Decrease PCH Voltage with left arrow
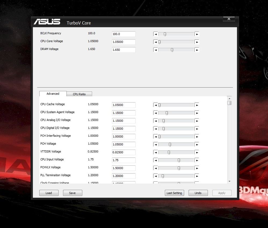The image size is (268, 228). point(155,145)
